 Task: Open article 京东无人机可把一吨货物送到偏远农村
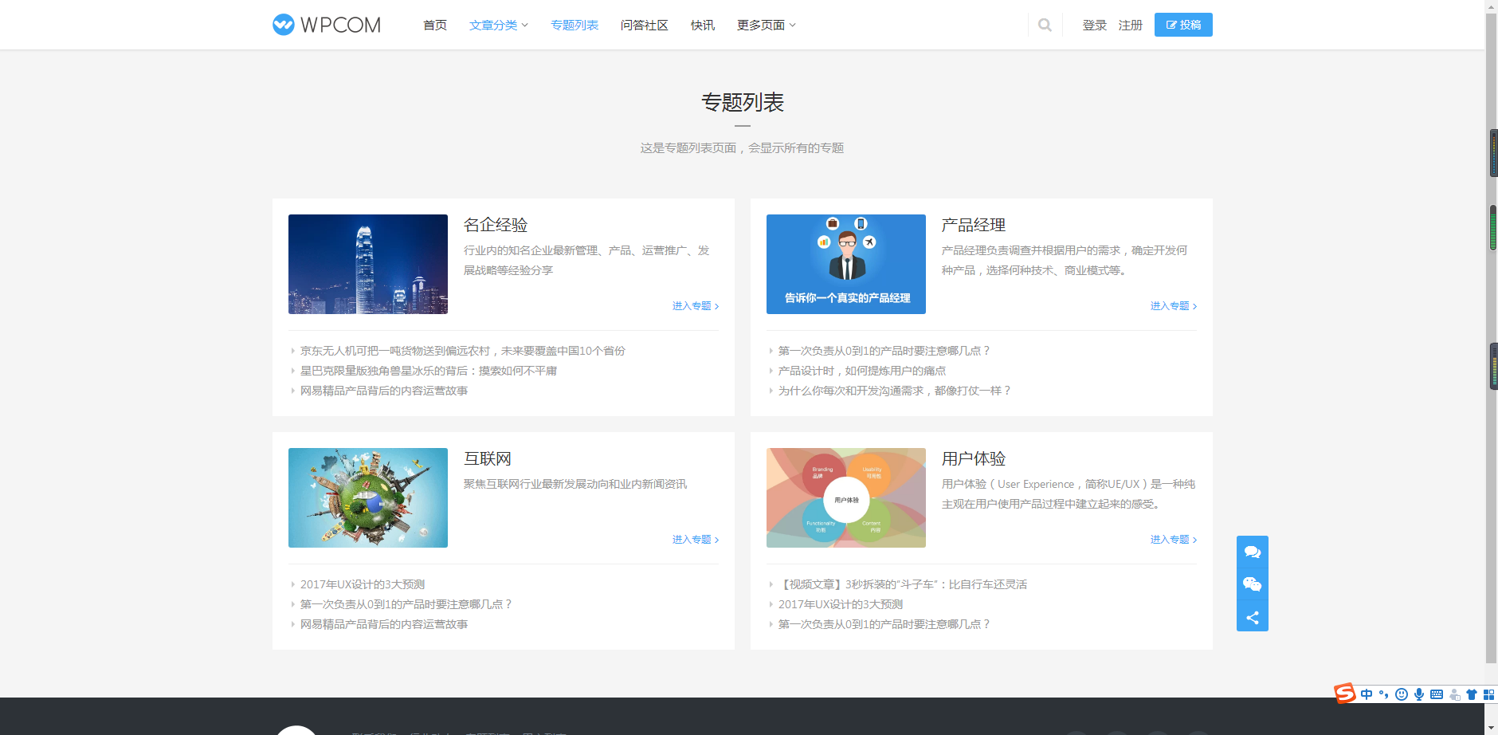coord(463,351)
